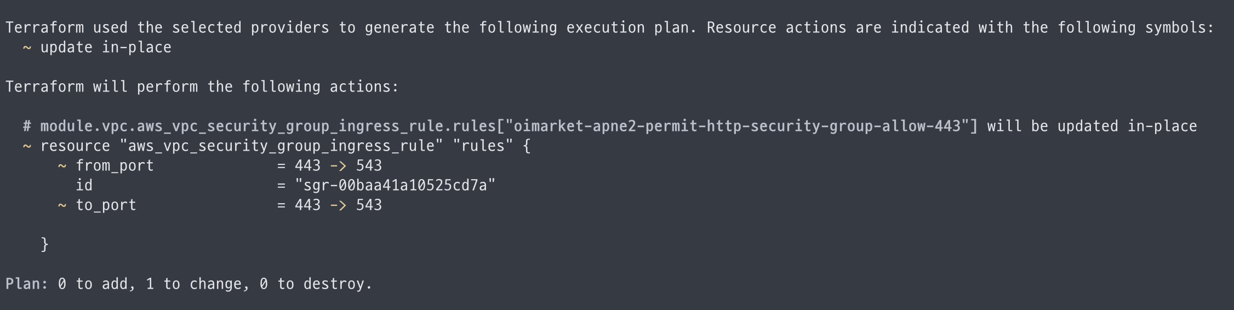Click the id attribute name
The height and width of the screenshot is (310, 1234).
pos(84,186)
